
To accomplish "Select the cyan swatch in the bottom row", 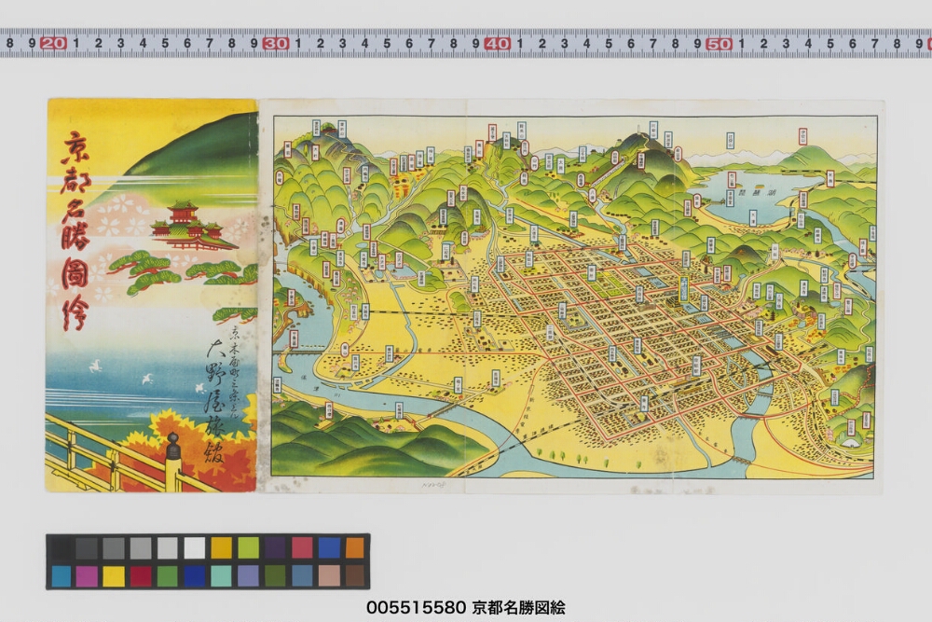I will coord(61,575).
